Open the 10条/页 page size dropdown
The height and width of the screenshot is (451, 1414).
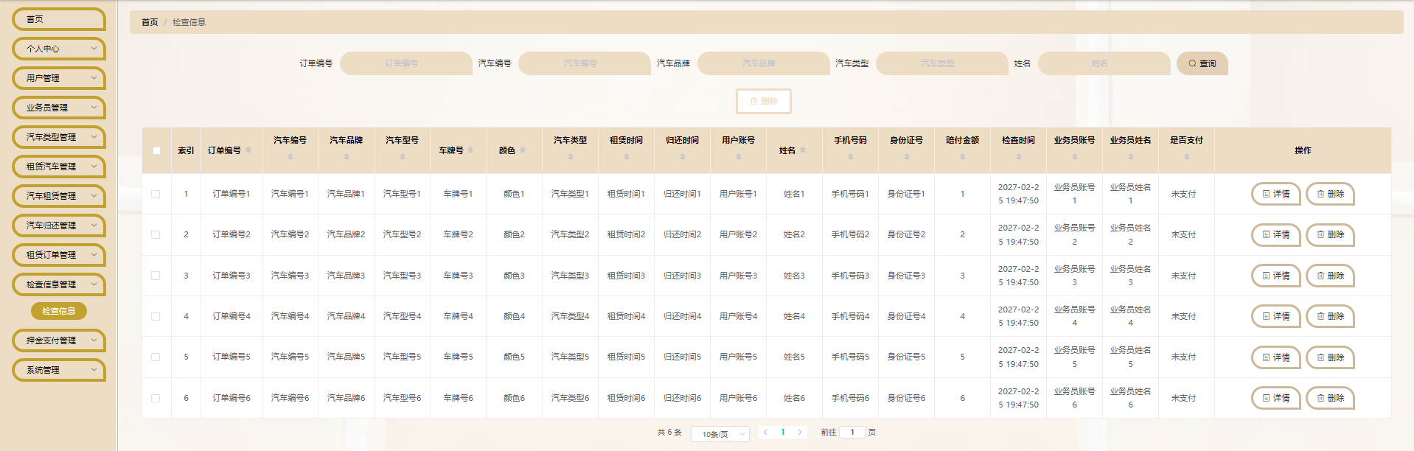point(720,434)
